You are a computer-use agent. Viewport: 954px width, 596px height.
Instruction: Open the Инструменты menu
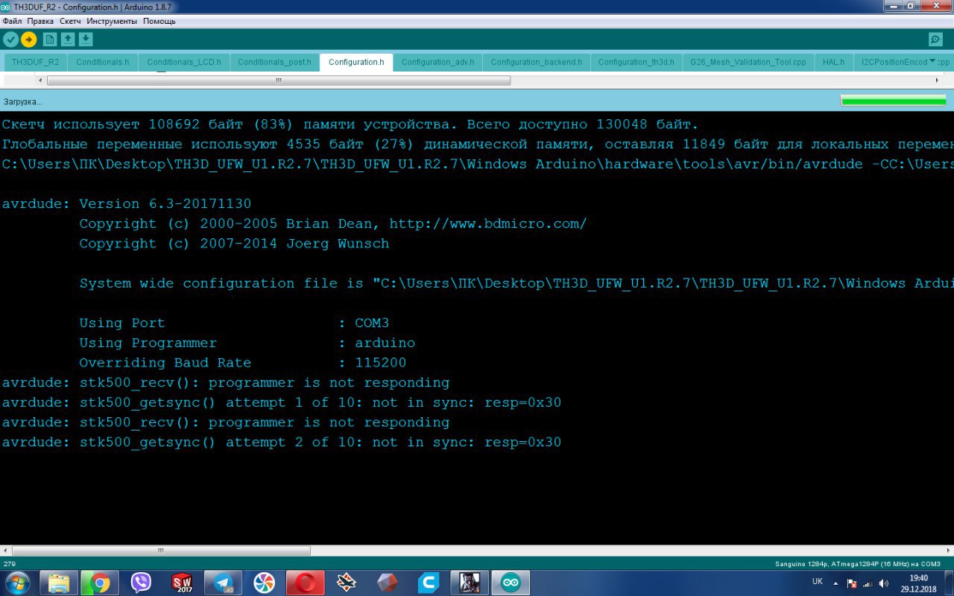coord(112,22)
